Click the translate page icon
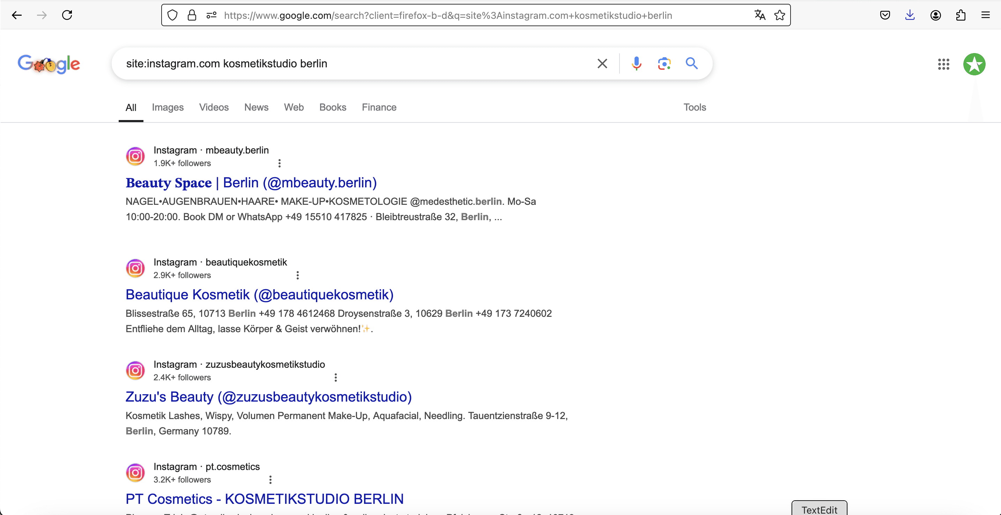This screenshot has width=1001, height=515. point(759,15)
